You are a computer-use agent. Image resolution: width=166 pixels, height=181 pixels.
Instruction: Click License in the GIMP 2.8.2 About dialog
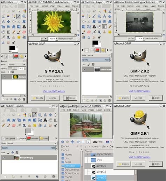click(138, 98)
